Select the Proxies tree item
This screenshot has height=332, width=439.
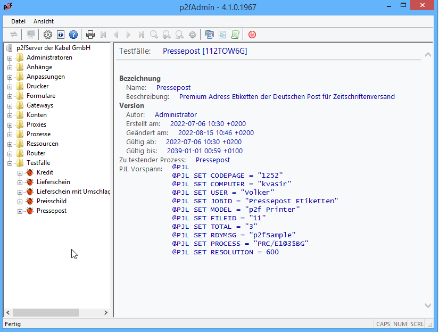coord(36,124)
